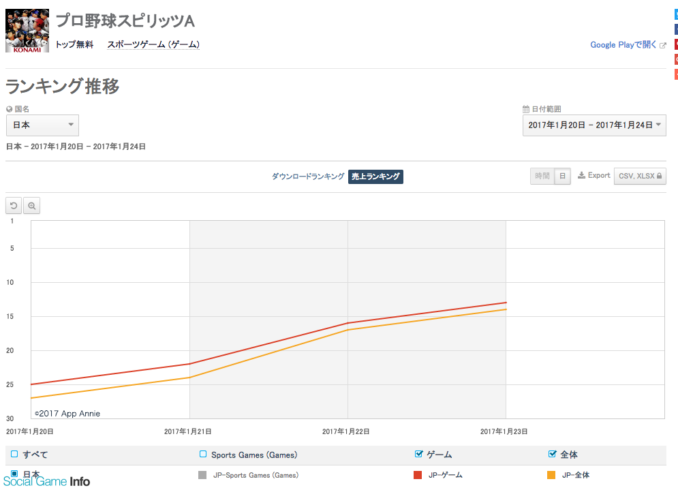Screen dimensions: 678x490
Task: Click the Export download icon
Action: pyautogui.click(x=581, y=175)
